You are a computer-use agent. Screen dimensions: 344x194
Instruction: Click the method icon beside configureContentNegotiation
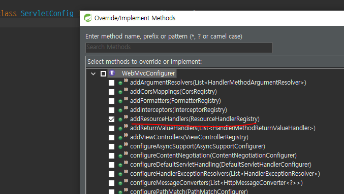coord(120,156)
